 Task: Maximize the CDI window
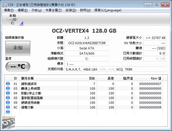[157, 5]
